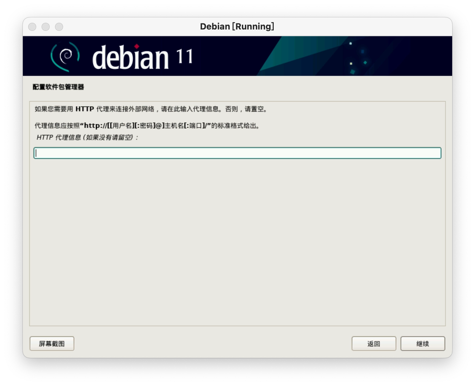Click the 配置软件包管理器 heading text

pyautogui.click(x=58, y=87)
